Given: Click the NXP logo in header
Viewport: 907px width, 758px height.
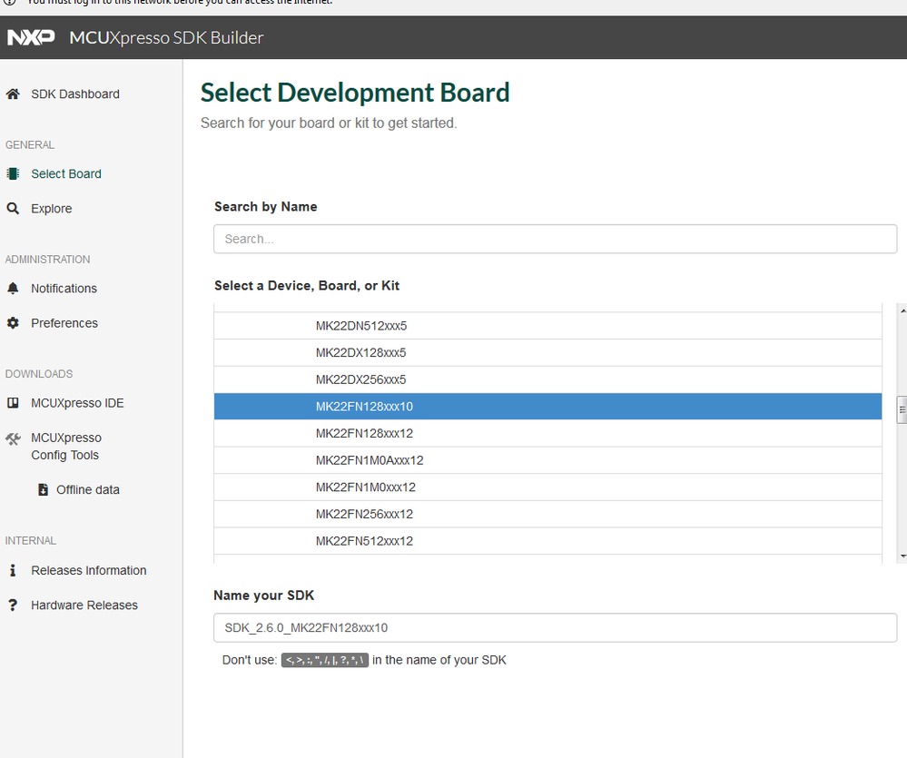Looking at the screenshot, I should 31,37.
